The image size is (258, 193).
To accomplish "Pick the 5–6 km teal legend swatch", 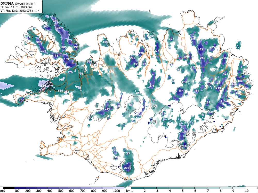I will tap(188, 188).
